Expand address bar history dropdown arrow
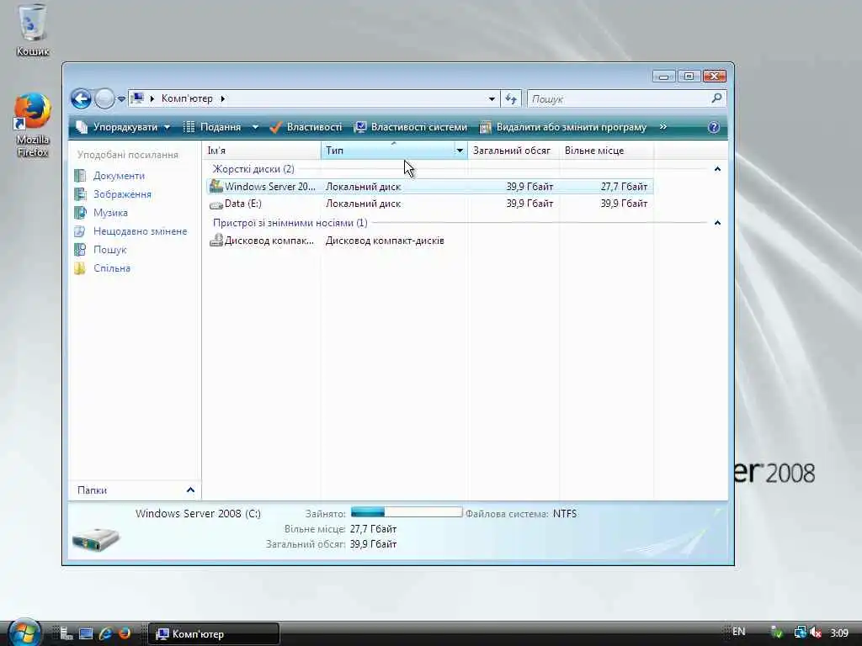Viewport: 862px width, 646px height. point(492,99)
